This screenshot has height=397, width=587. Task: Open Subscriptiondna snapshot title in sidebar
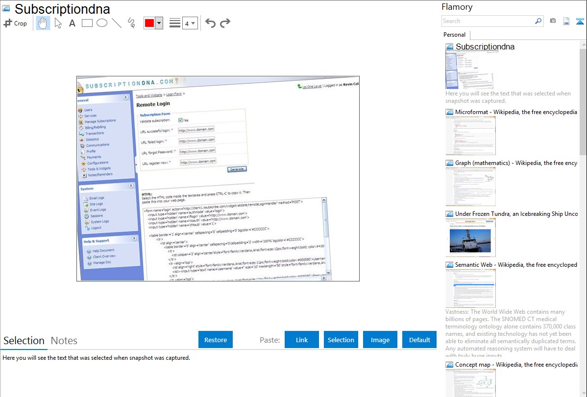(485, 47)
